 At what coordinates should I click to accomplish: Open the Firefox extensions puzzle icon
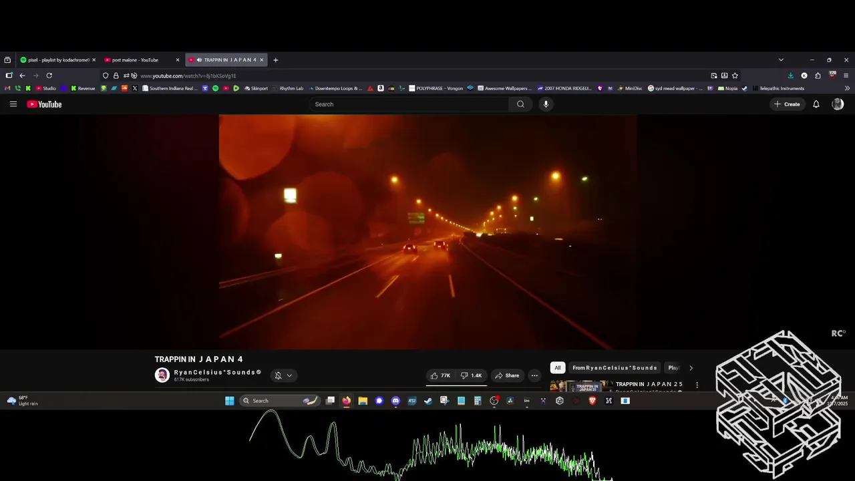point(818,75)
